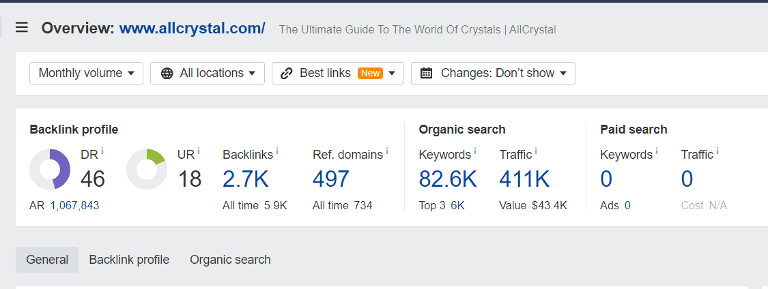Switch to the Backlink profile tab
This screenshot has height=289, width=768.
point(129,260)
